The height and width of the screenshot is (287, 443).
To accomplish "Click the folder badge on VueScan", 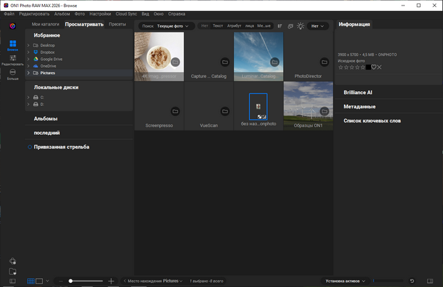I will (x=225, y=111).
